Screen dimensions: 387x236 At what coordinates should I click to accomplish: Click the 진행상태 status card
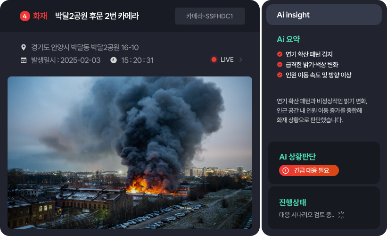[x=324, y=208]
